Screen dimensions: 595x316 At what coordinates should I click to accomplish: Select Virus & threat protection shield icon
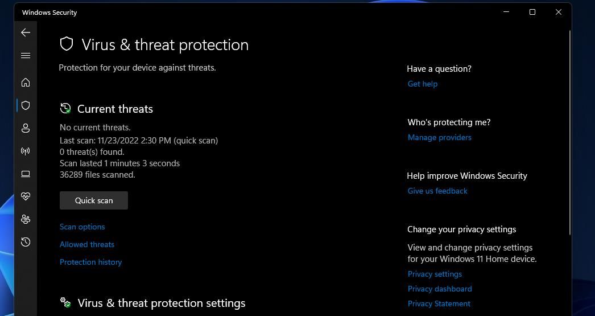pos(26,105)
